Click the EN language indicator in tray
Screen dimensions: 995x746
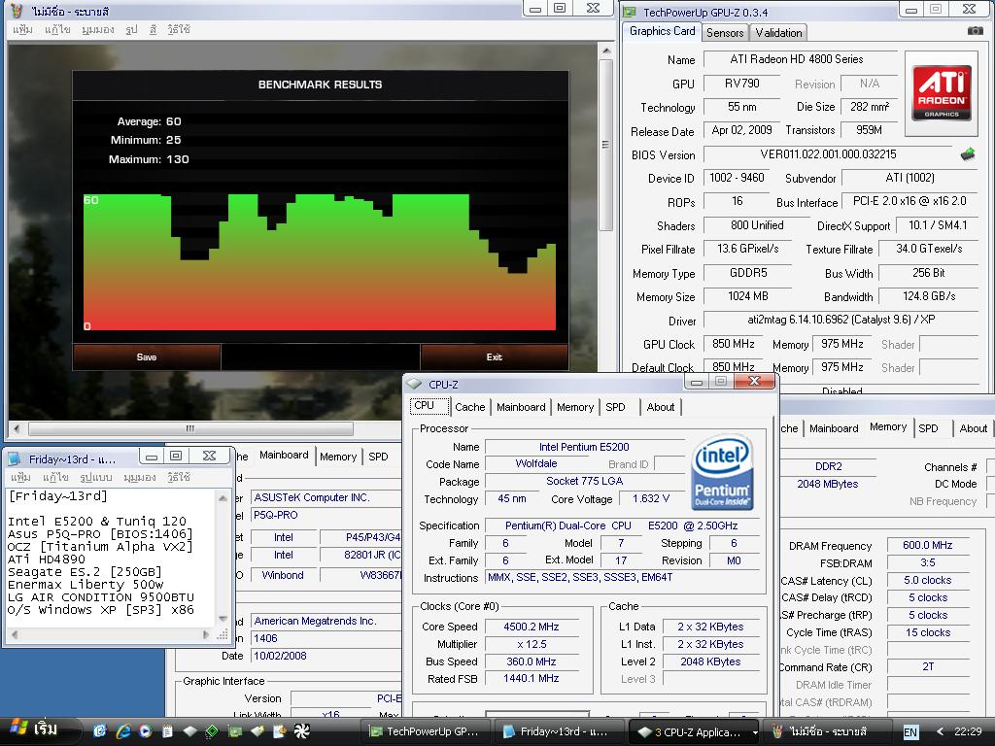tap(910, 731)
